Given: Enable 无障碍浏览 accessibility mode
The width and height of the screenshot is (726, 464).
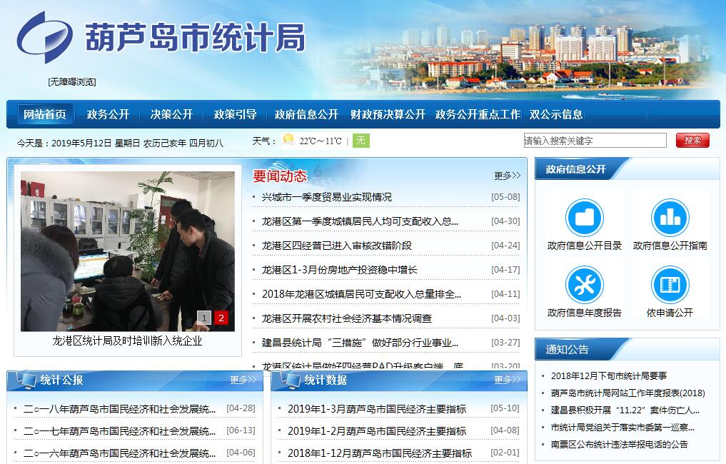Looking at the screenshot, I should click(72, 82).
